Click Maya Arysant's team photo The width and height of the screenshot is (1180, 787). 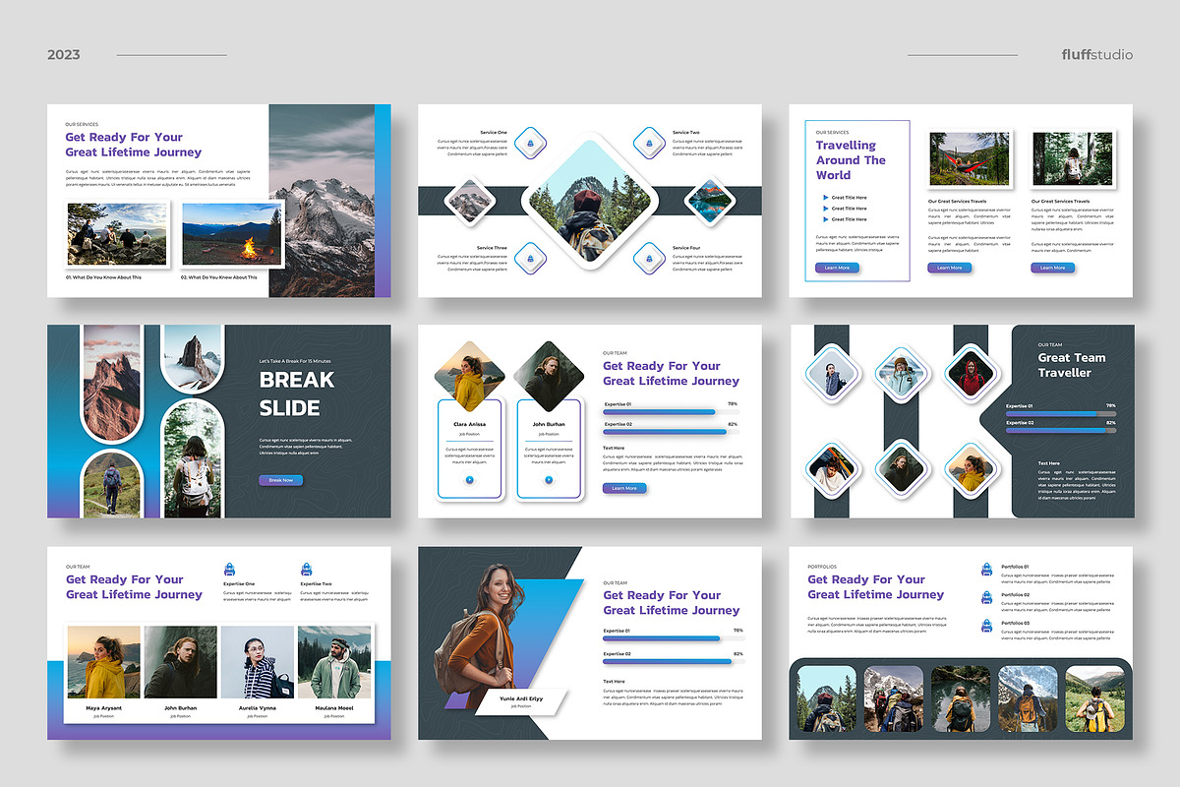pyautogui.click(x=104, y=662)
